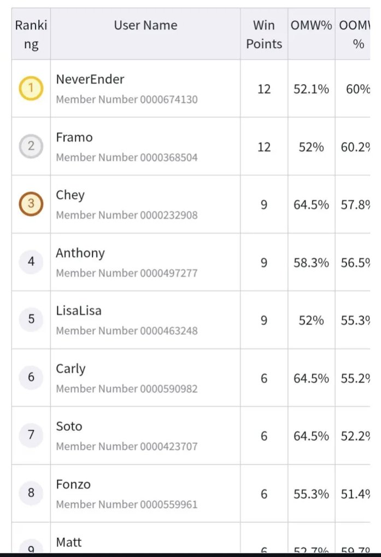Click the silver rank 2 medal icon
Viewport: 381px width, 557px height.
click(31, 146)
